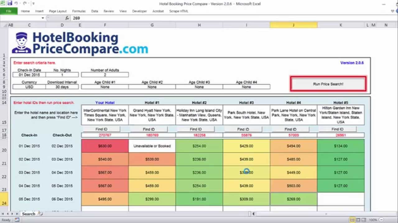Select the Age Child #4 cell
This screenshot has height=223, width=398.
tap(247, 87)
